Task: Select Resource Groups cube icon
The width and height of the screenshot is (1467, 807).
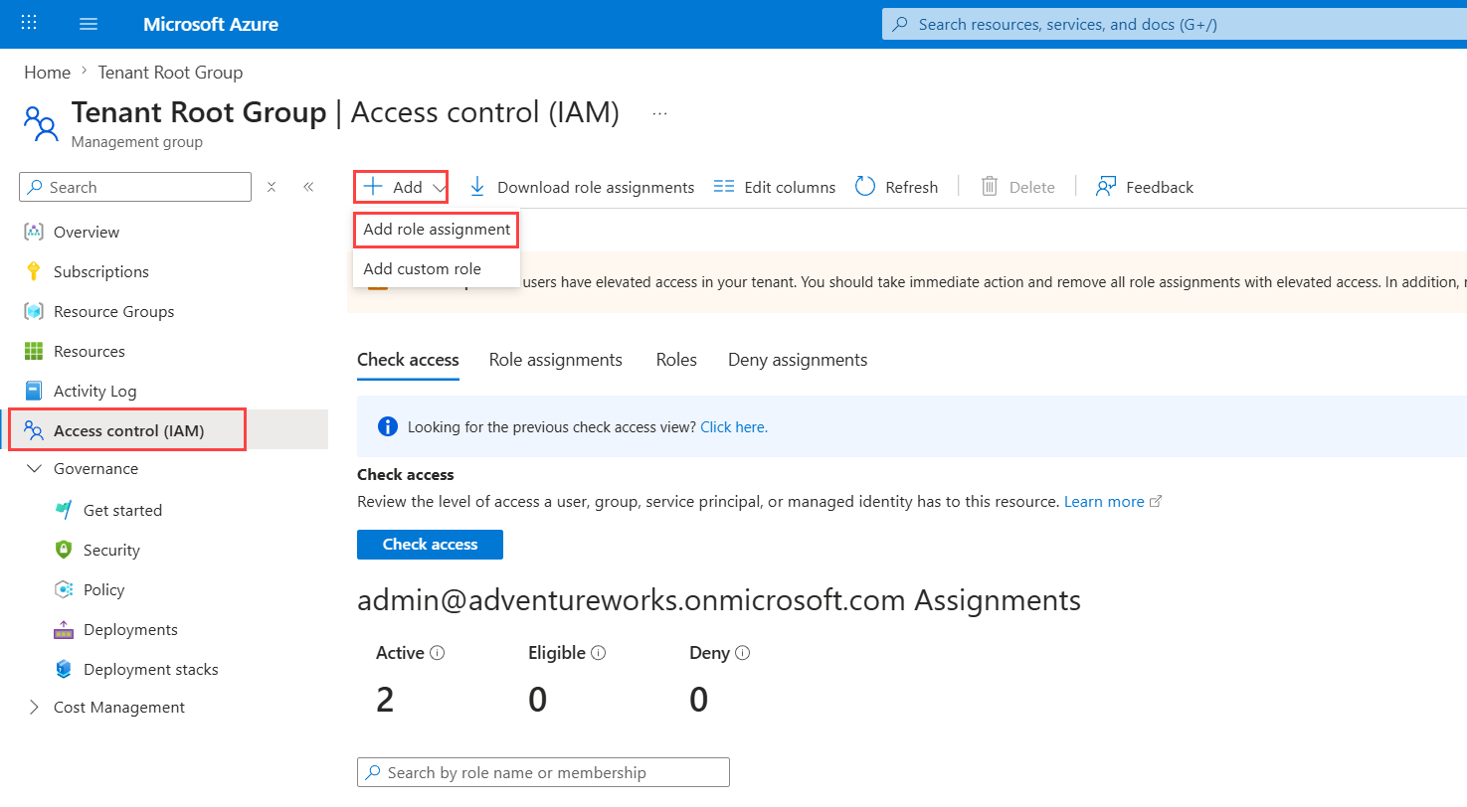Action: pos(34,311)
